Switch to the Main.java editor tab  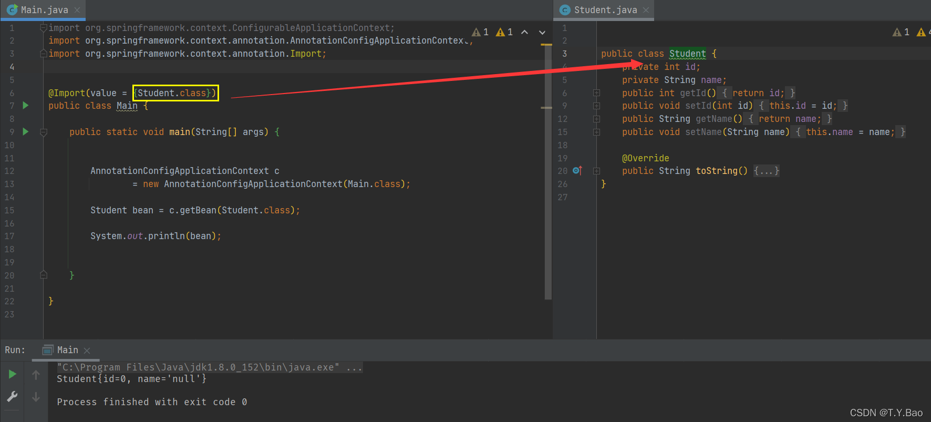[44, 10]
